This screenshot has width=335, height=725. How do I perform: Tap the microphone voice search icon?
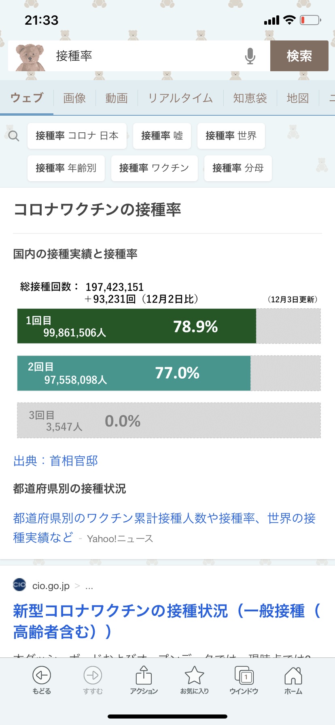[250, 56]
